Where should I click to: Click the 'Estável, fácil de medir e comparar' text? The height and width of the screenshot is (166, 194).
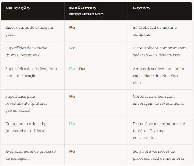[155, 31]
